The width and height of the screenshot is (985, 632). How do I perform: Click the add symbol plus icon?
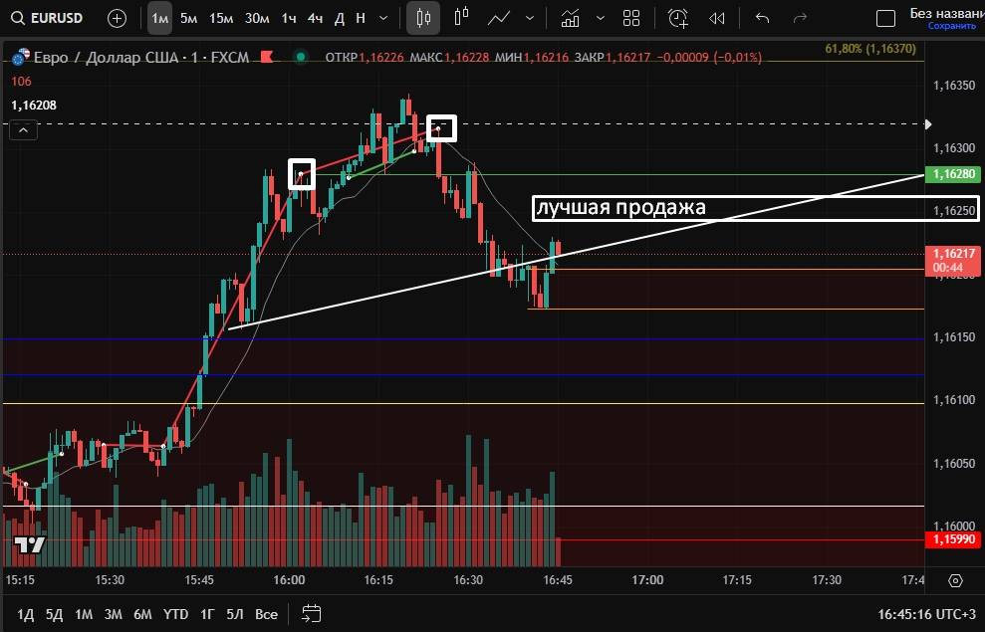click(x=117, y=18)
